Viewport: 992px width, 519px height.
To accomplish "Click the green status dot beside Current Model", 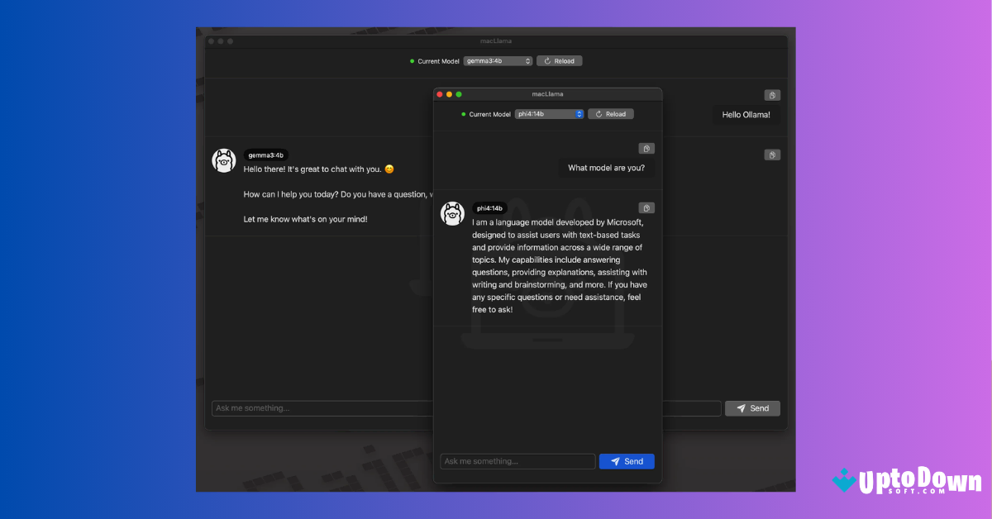I will coord(463,113).
